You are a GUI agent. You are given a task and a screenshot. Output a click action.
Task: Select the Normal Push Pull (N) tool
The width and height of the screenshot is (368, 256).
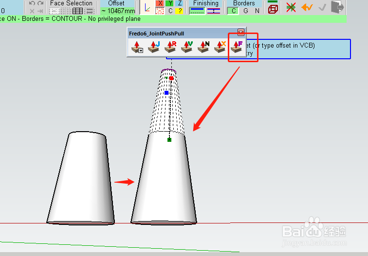tap(203, 47)
